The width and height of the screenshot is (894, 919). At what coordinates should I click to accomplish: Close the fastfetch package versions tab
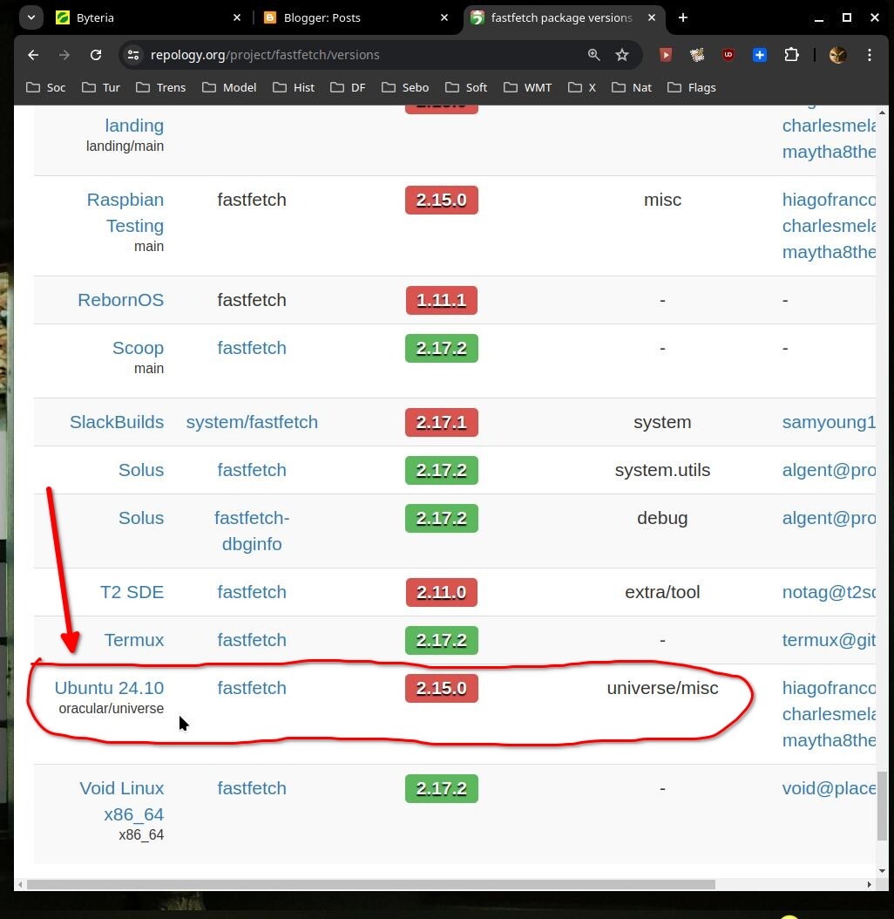click(652, 17)
